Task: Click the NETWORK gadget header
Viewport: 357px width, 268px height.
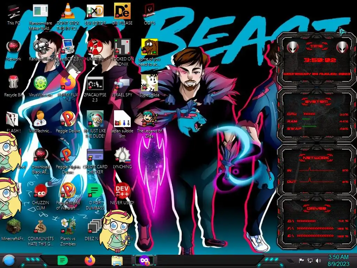Action: coord(316,158)
